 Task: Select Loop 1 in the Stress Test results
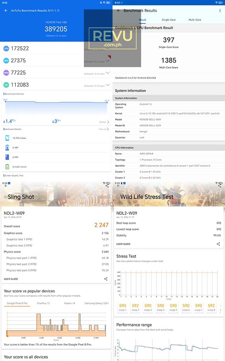point(123,308)
